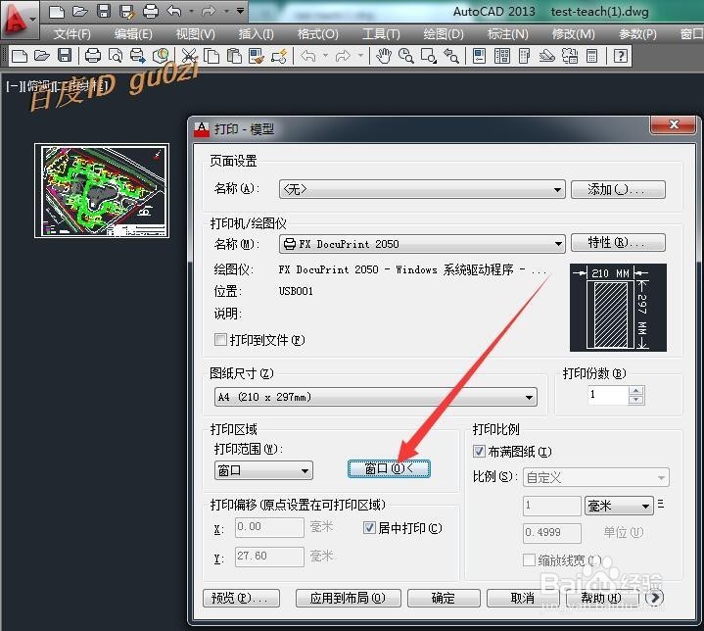This screenshot has height=631, width=704.
Task: Open the DesignCenter icon
Action: (502, 56)
